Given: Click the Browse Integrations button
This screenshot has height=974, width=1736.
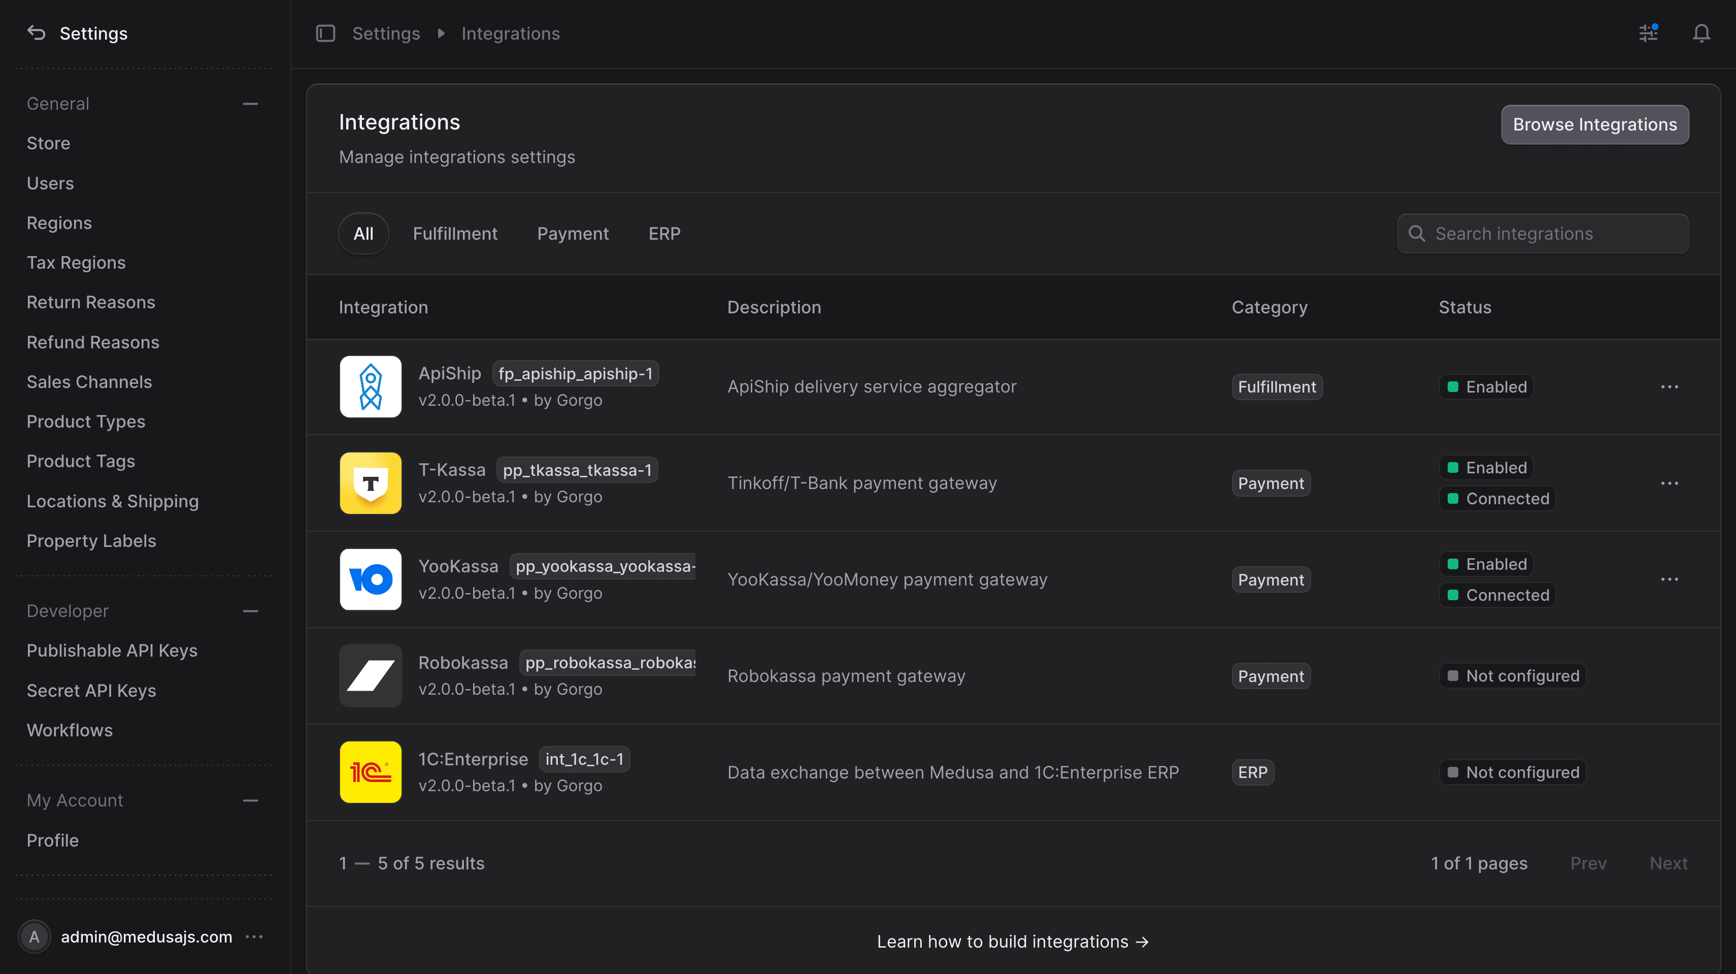Looking at the screenshot, I should (1594, 125).
